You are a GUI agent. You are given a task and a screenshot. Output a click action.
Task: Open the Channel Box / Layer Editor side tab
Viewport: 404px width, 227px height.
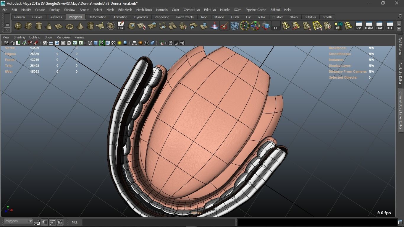pyautogui.click(x=400, y=110)
